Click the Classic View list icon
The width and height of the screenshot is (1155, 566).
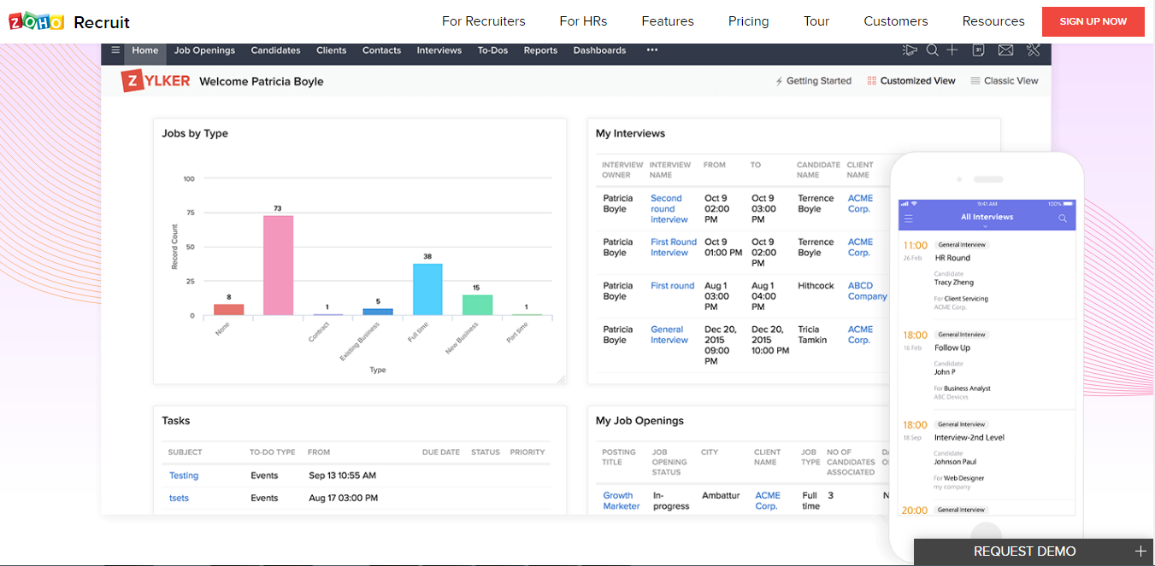pos(975,81)
